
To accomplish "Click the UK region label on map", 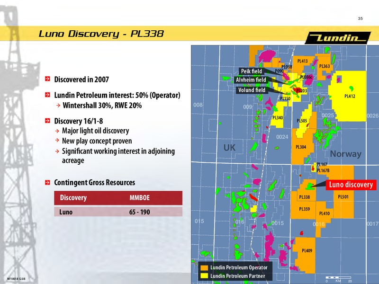I will (229, 148).
